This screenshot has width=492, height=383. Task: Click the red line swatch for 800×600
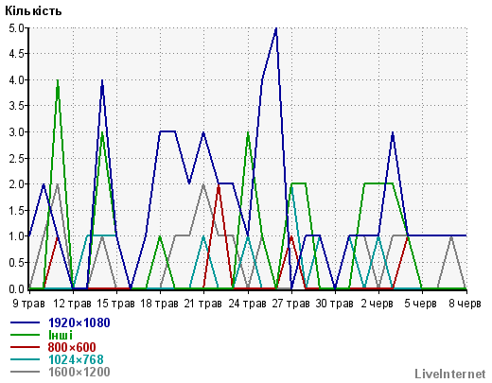point(26,347)
